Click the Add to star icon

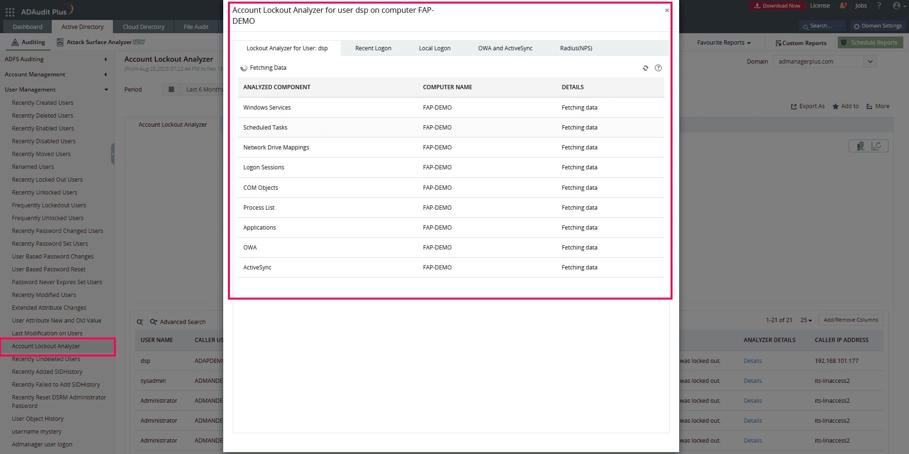coord(835,107)
